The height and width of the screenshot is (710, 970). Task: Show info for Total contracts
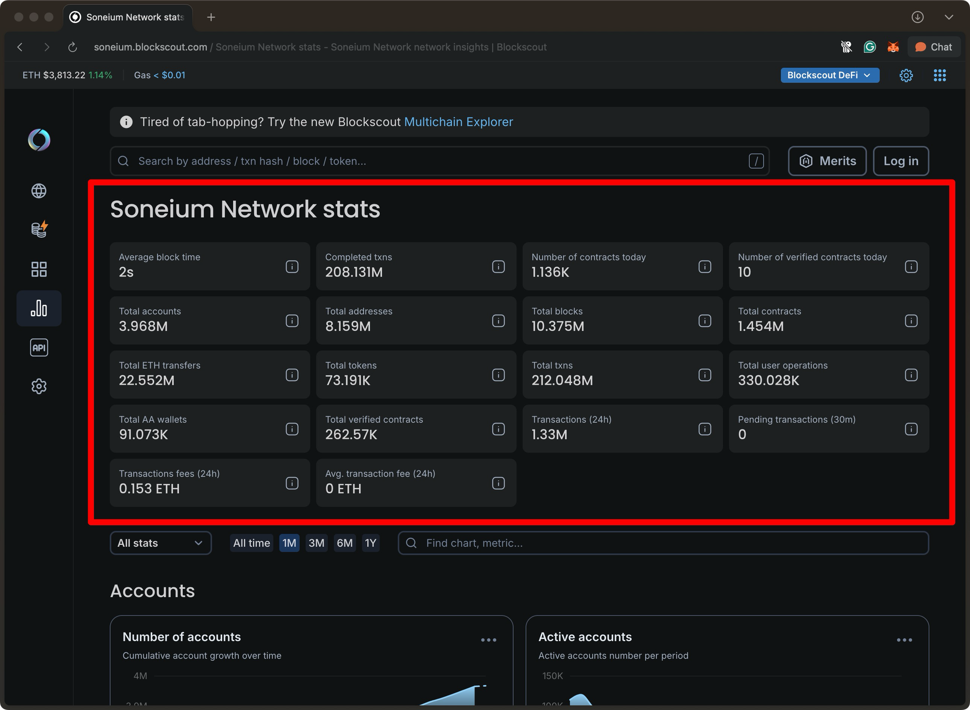(x=911, y=321)
